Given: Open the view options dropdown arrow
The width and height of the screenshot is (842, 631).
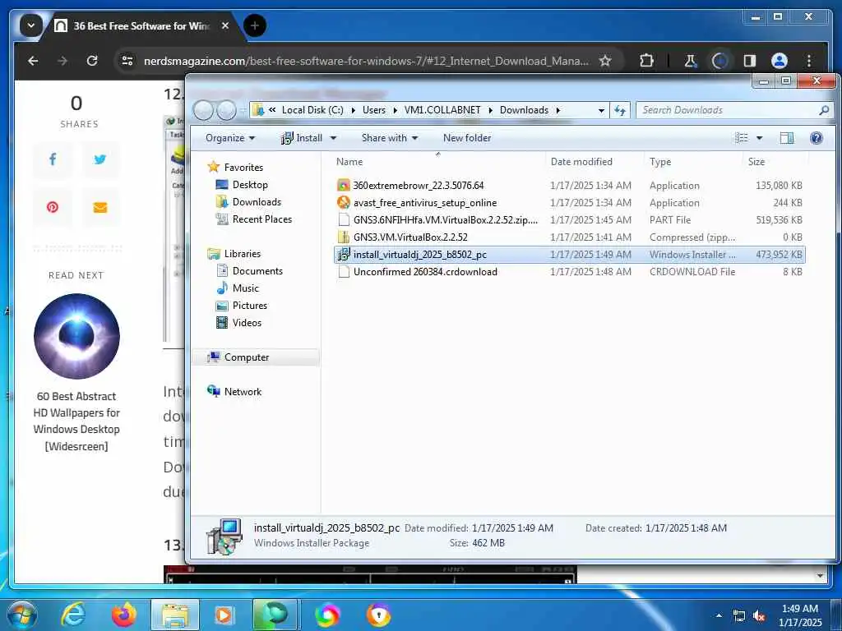Looking at the screenshot, I should tap(759, 138).
